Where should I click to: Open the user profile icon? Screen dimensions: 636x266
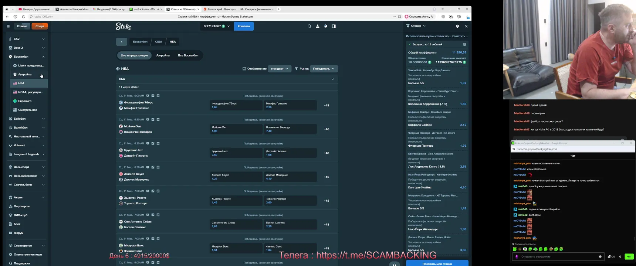(318, 26)
